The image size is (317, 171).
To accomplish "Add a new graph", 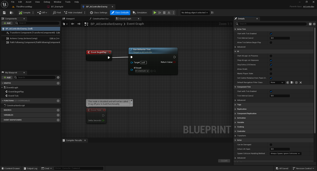I will point(58,83).
